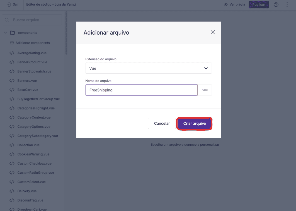This screenshot has height=211, width=296.
Task: Click the sidebar file list scrollbar
Action: (x=66, y=33)
